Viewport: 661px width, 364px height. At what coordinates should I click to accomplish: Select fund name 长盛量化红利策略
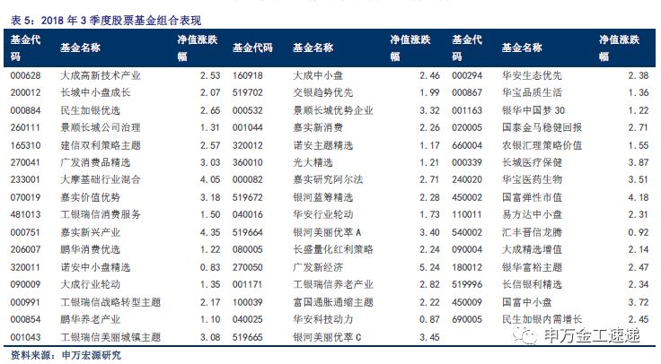pyautogui.click(x=333, y=249)
